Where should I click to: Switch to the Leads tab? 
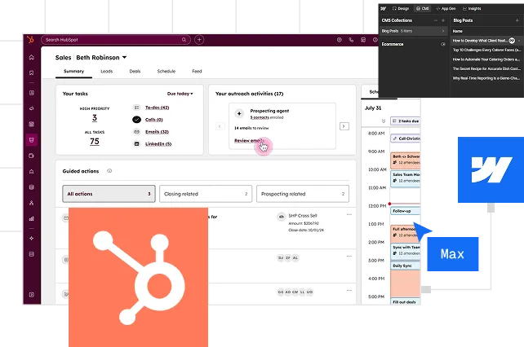point(107,71)
